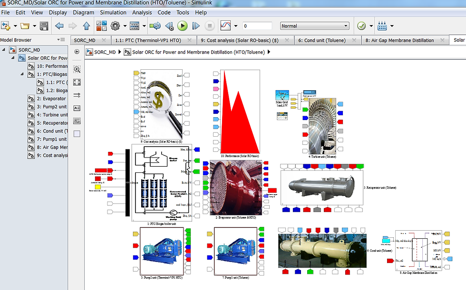Select the 4: Turbine unit (Toluene) block
Screen dimensions: 466x290
[x=322, y=126]
